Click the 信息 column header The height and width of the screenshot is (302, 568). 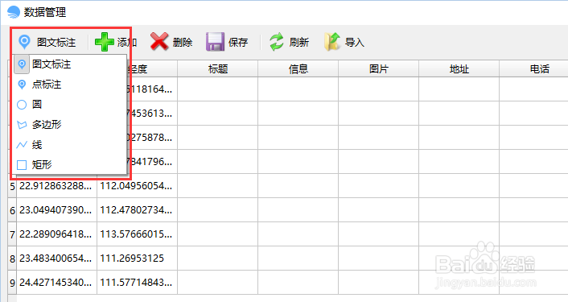pos(298,69)
